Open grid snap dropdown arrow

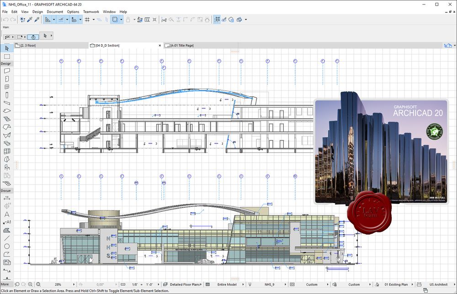pos(94,20)
